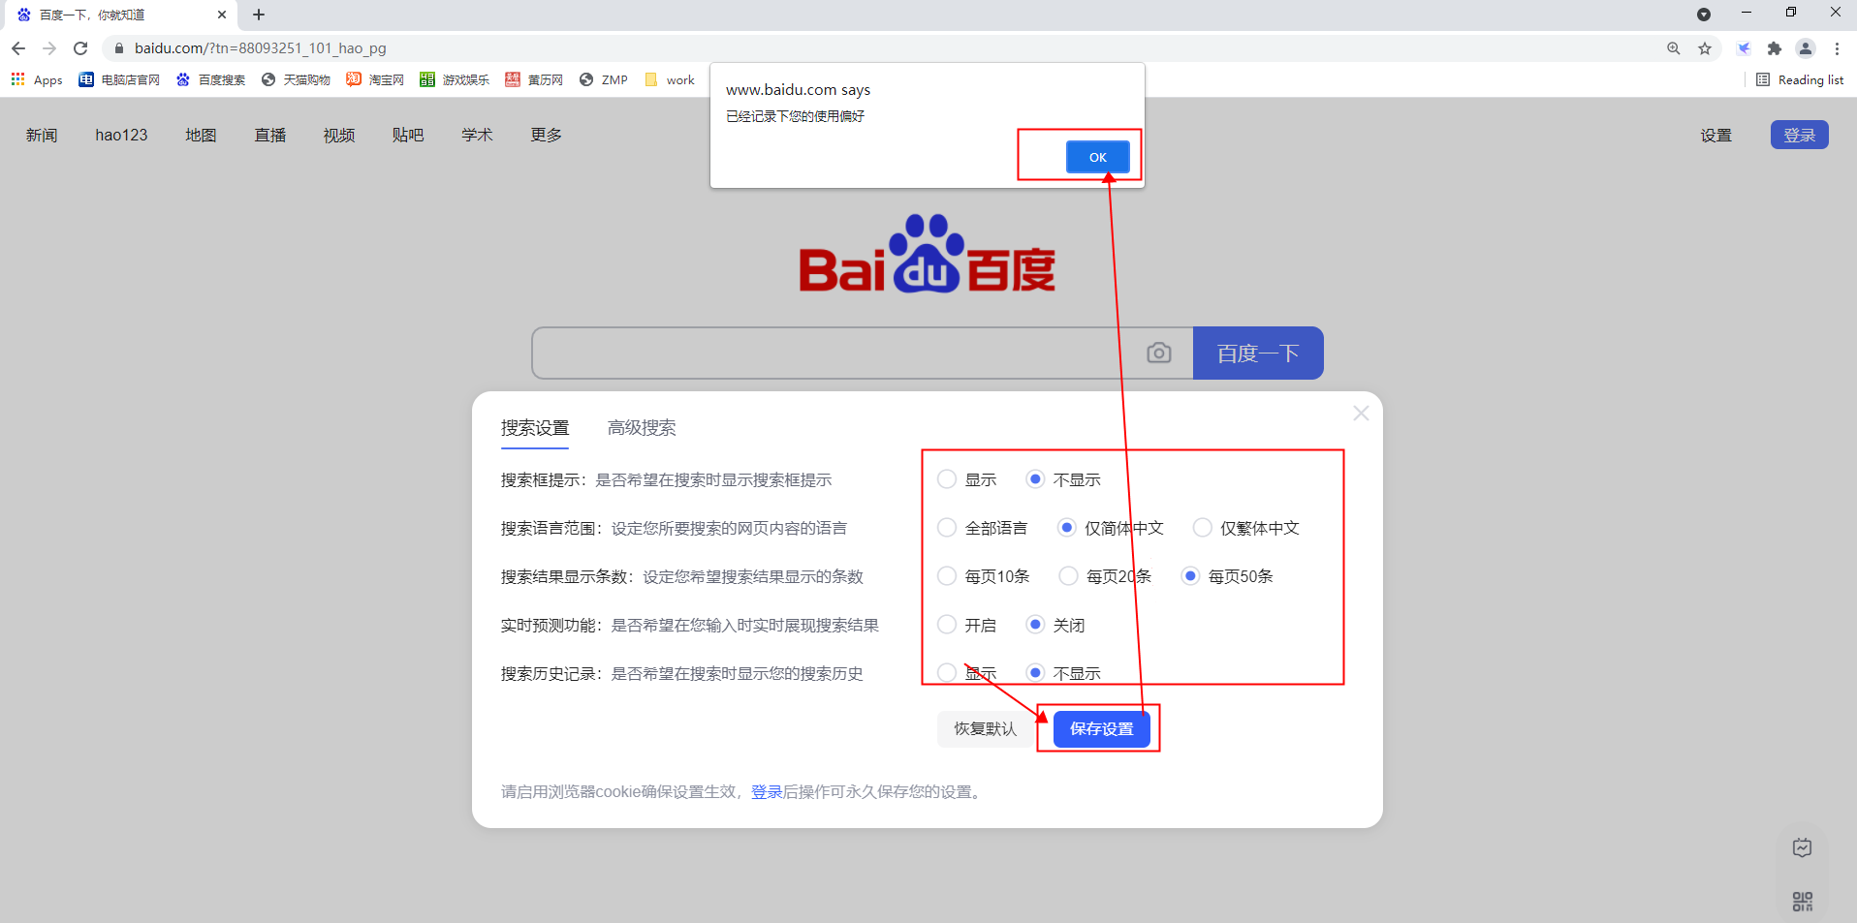Click the site lock icon in address bar

[119, 48]
